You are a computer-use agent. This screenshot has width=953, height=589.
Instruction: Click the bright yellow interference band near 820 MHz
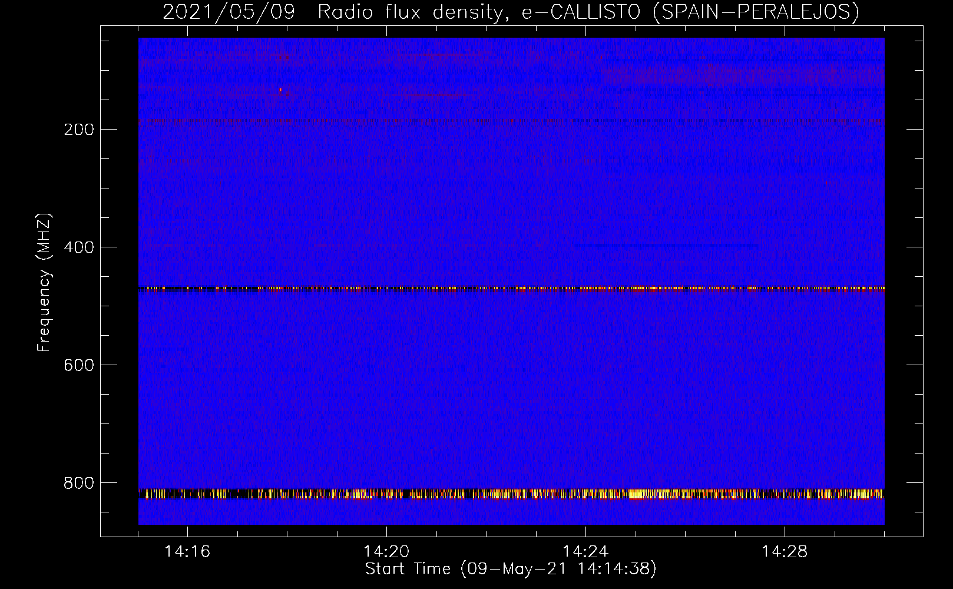pos(511,494)
